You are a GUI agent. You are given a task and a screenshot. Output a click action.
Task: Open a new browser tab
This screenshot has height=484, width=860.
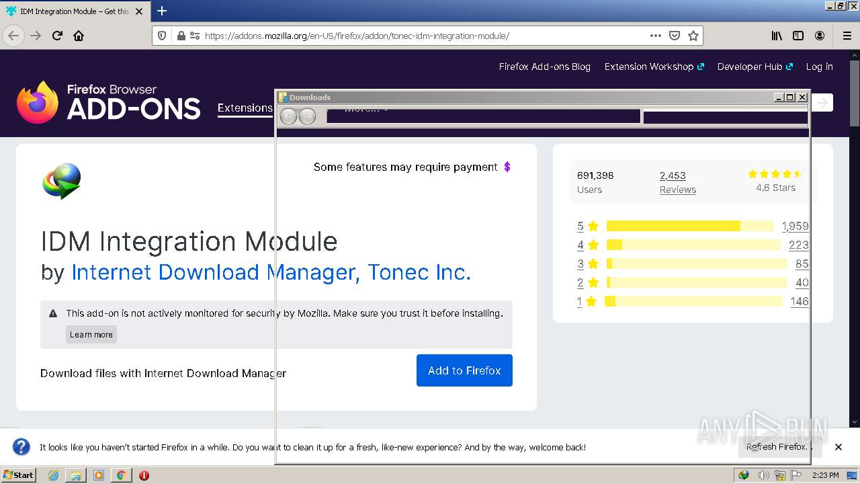coord(162,11)
